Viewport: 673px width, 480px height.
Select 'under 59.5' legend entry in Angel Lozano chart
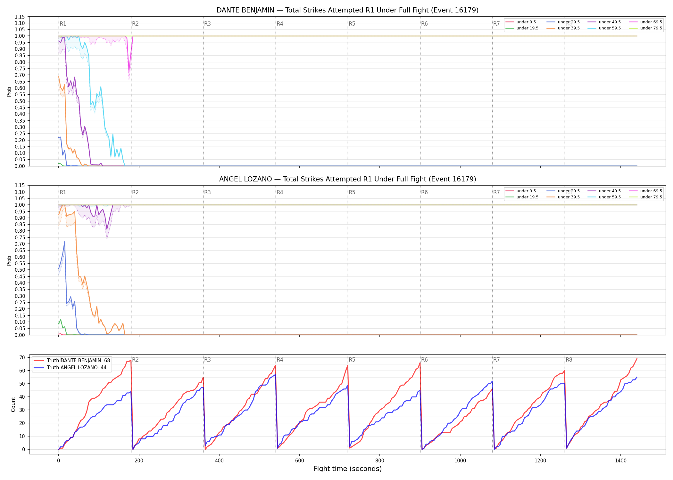click(x=604, y=197)
